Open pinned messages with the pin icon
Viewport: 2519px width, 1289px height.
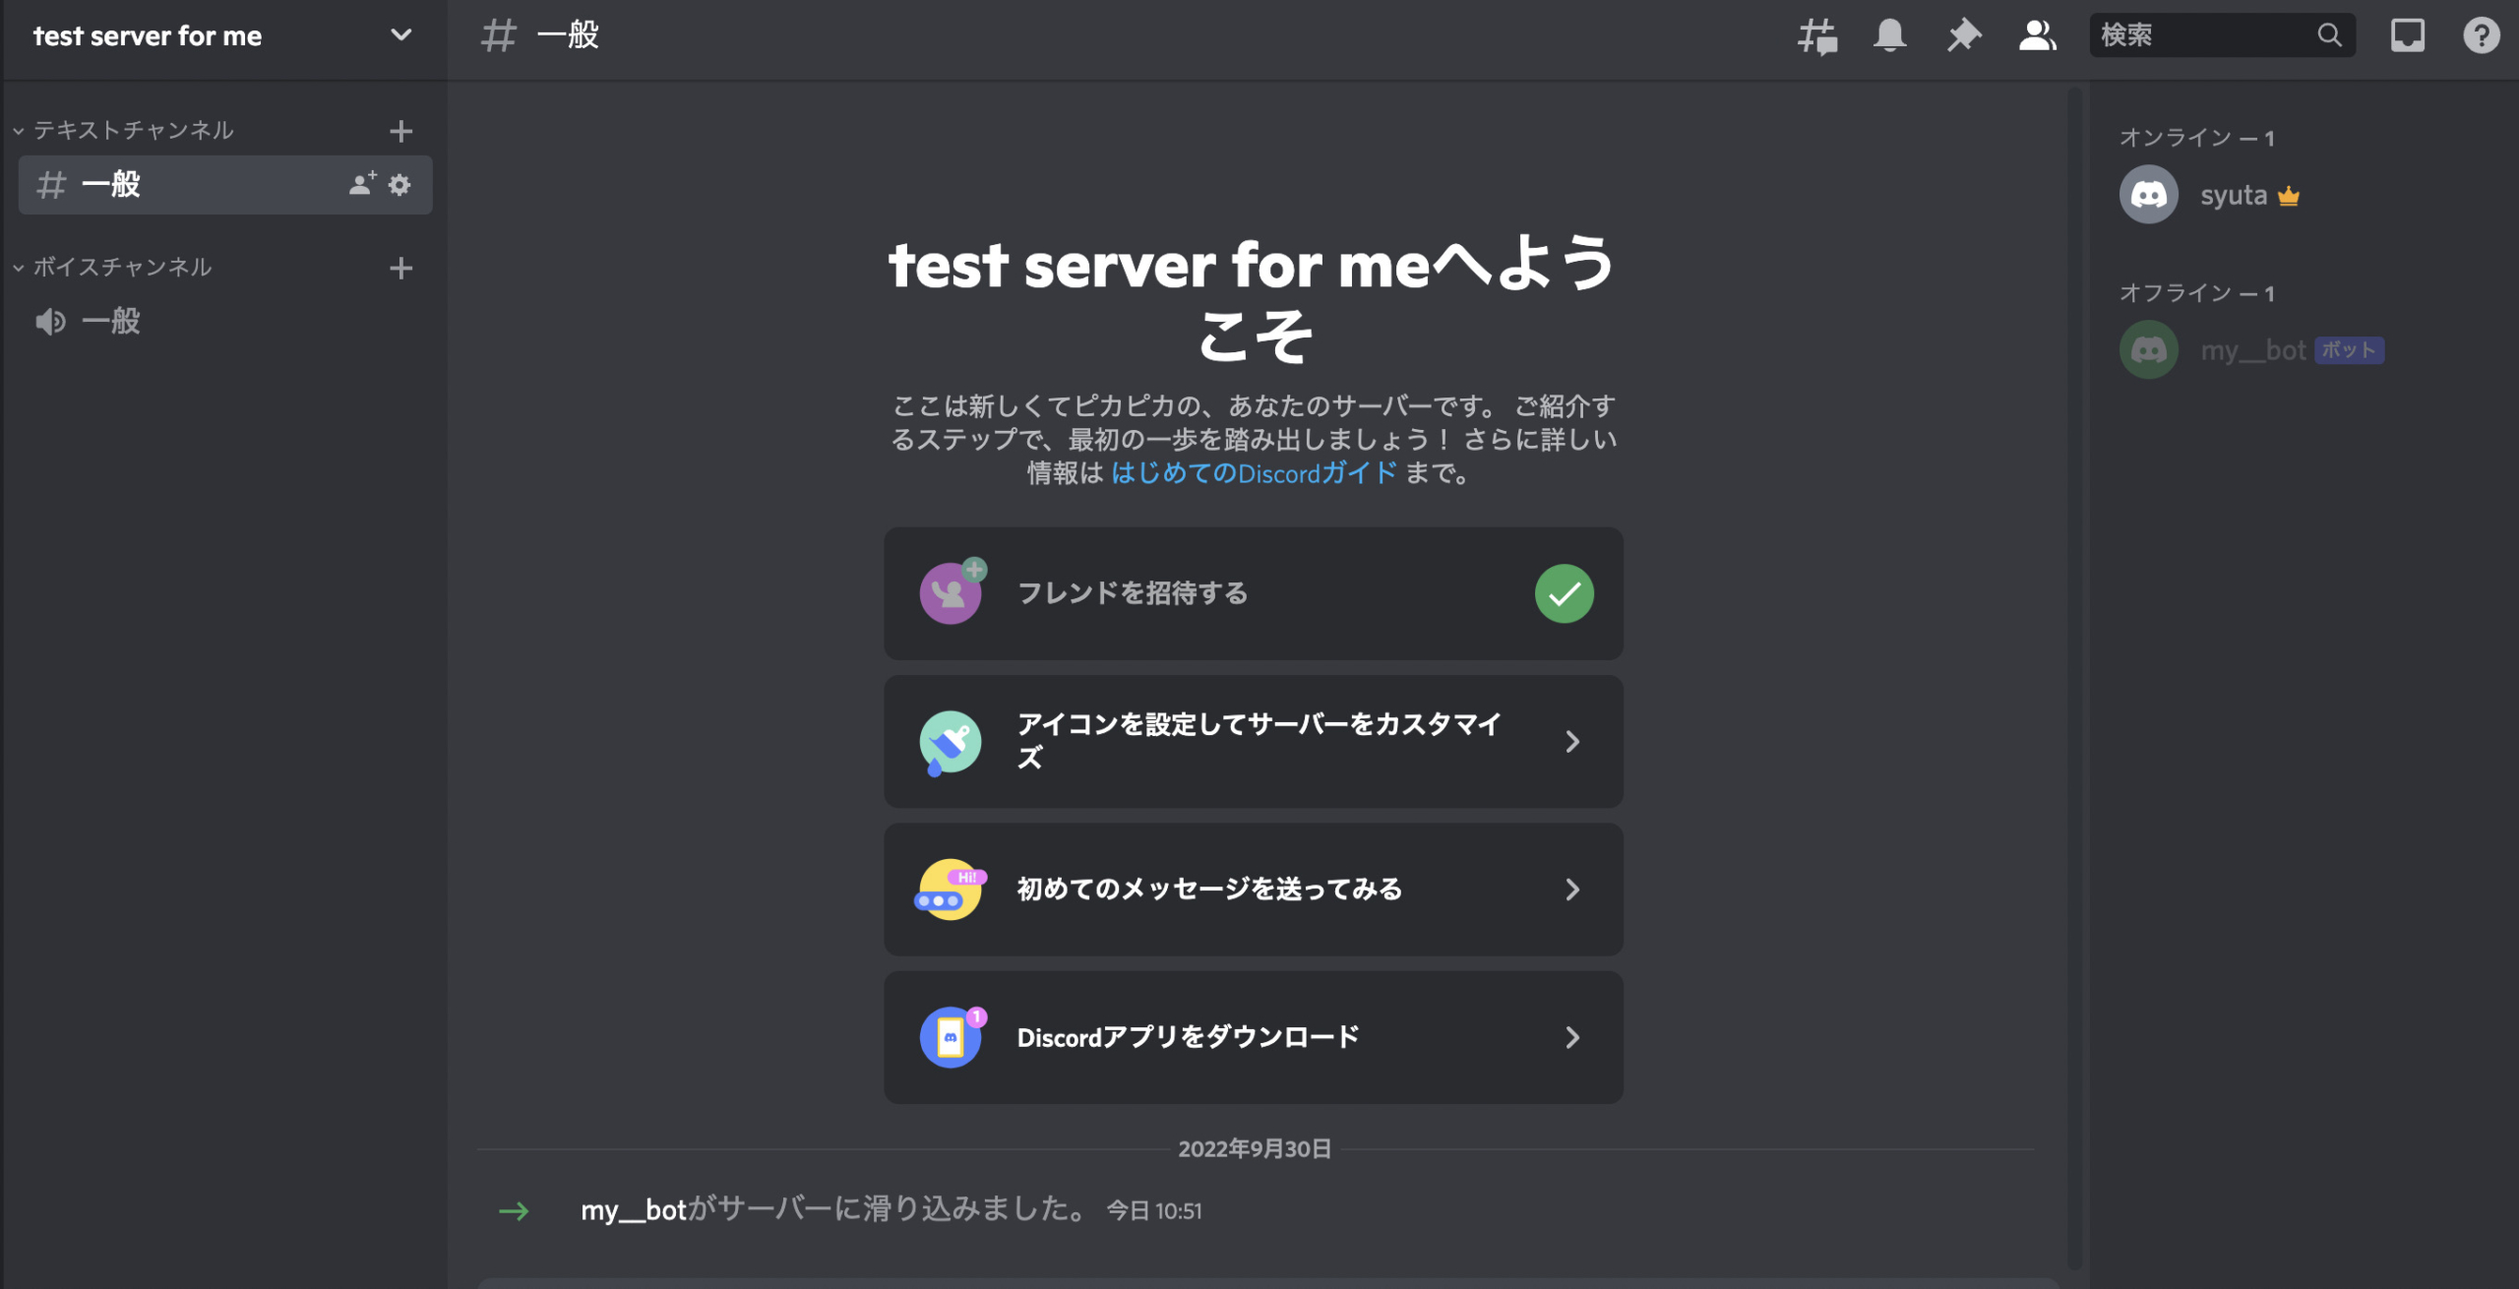1962,35
